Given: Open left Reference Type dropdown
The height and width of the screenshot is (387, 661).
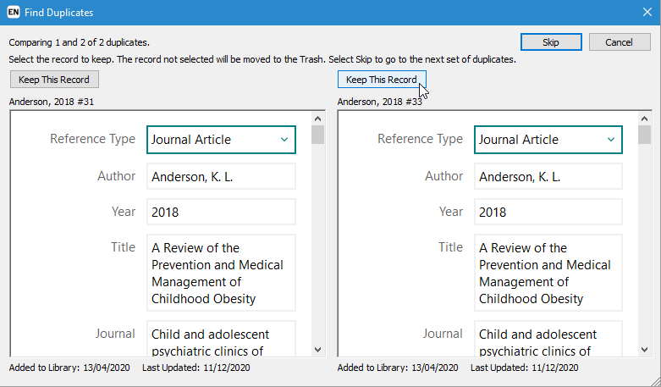Looking at the screenshot, I should coord(221,140).
